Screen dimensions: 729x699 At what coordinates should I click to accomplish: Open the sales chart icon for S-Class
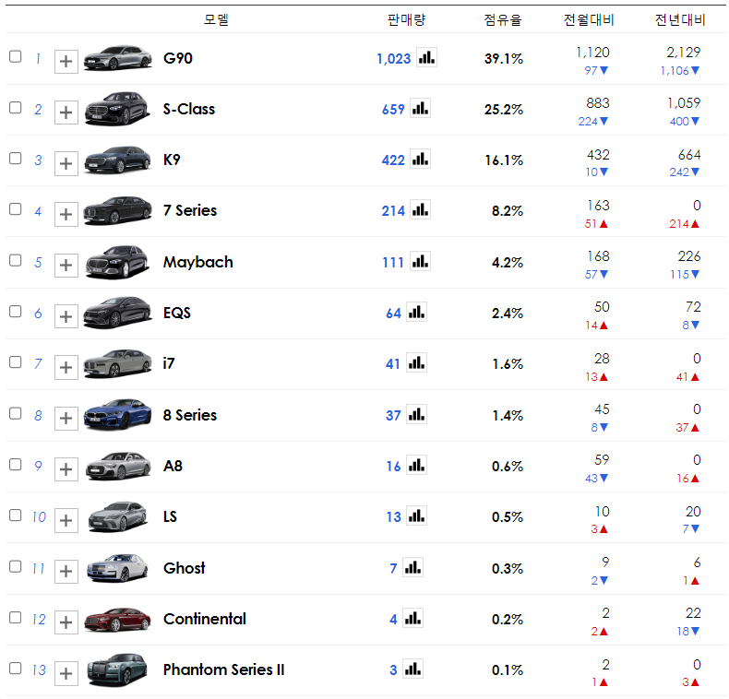420,109
